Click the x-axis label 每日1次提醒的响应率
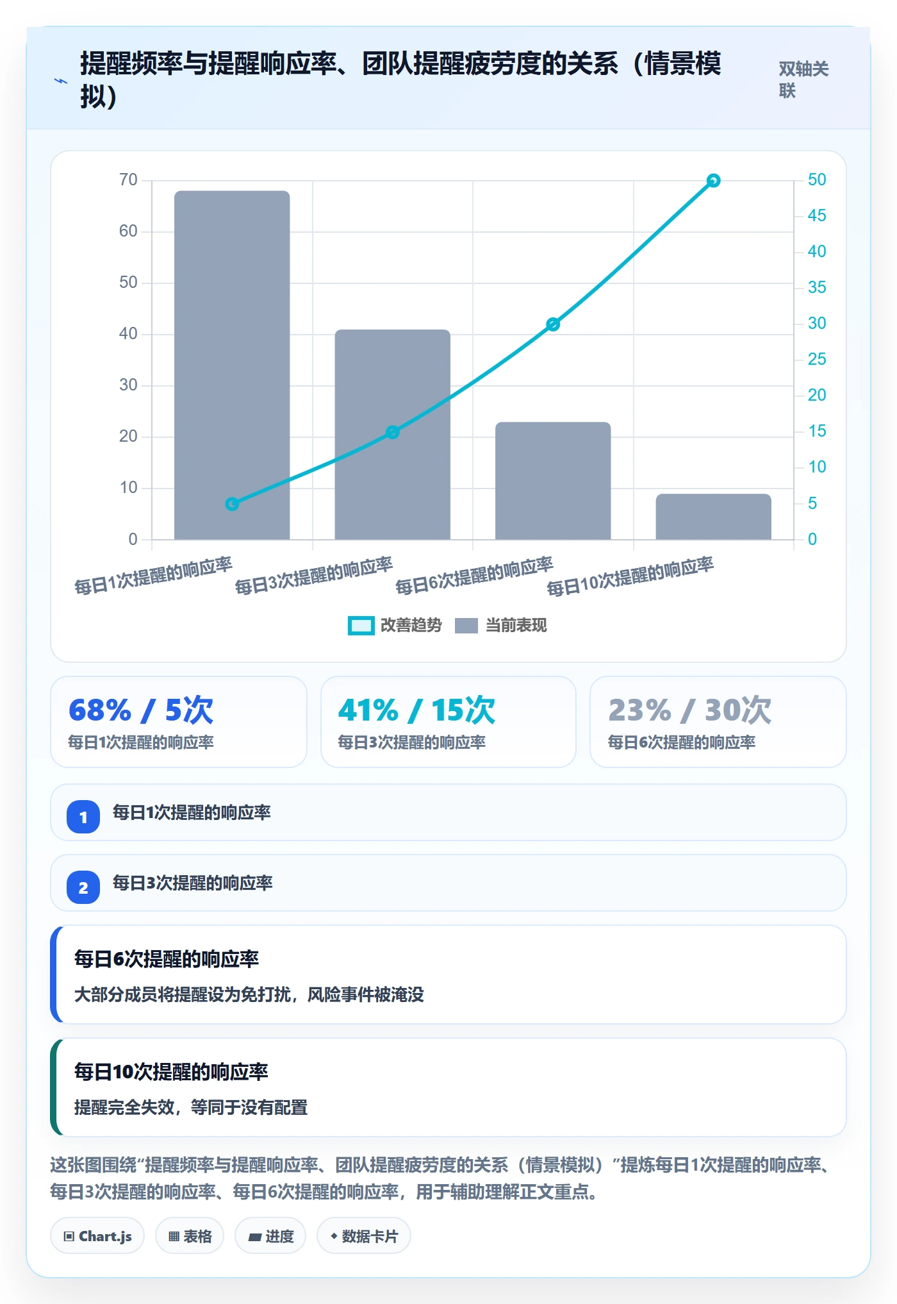 pyautogui.click(x=153, y=576)
